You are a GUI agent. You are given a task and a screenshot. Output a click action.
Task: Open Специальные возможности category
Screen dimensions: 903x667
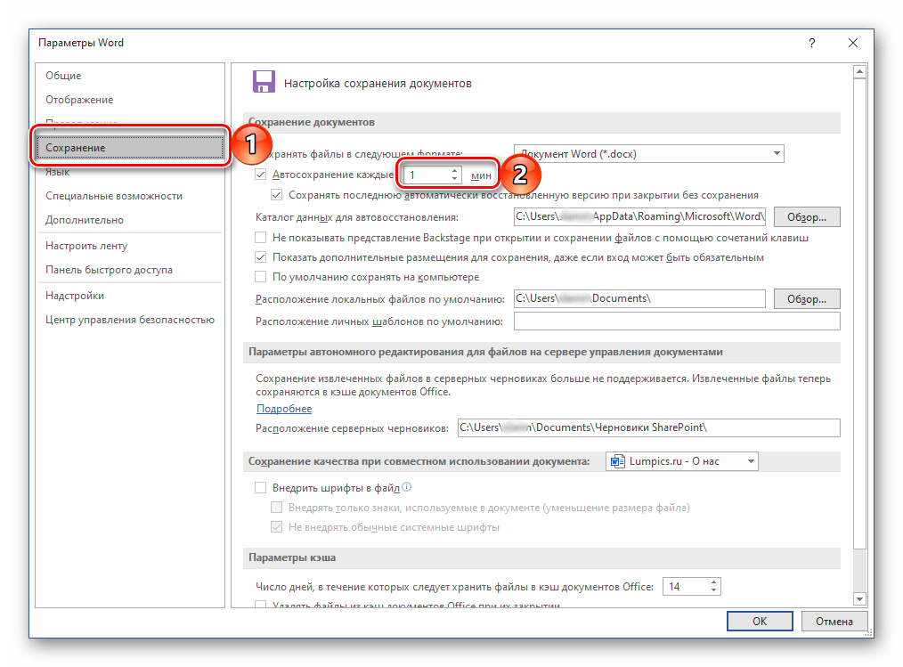(114, 196)
